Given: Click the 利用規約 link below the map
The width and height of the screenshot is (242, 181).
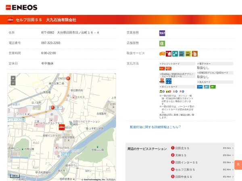Looking at the screenshot, I should tap(111, 180).
